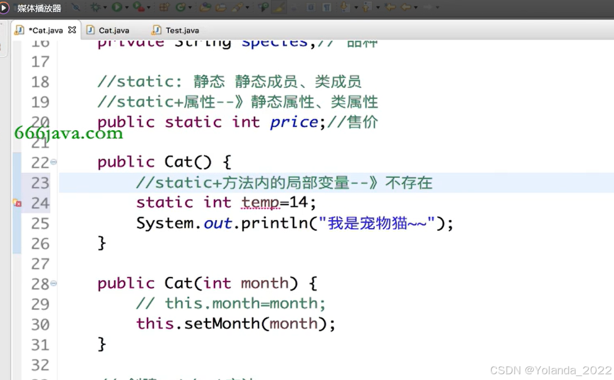Click the green Run button icon

[116, 7]
